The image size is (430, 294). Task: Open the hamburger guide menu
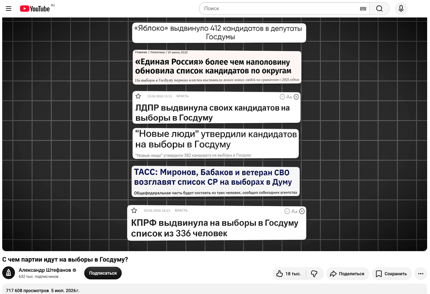tap(9, 9)
